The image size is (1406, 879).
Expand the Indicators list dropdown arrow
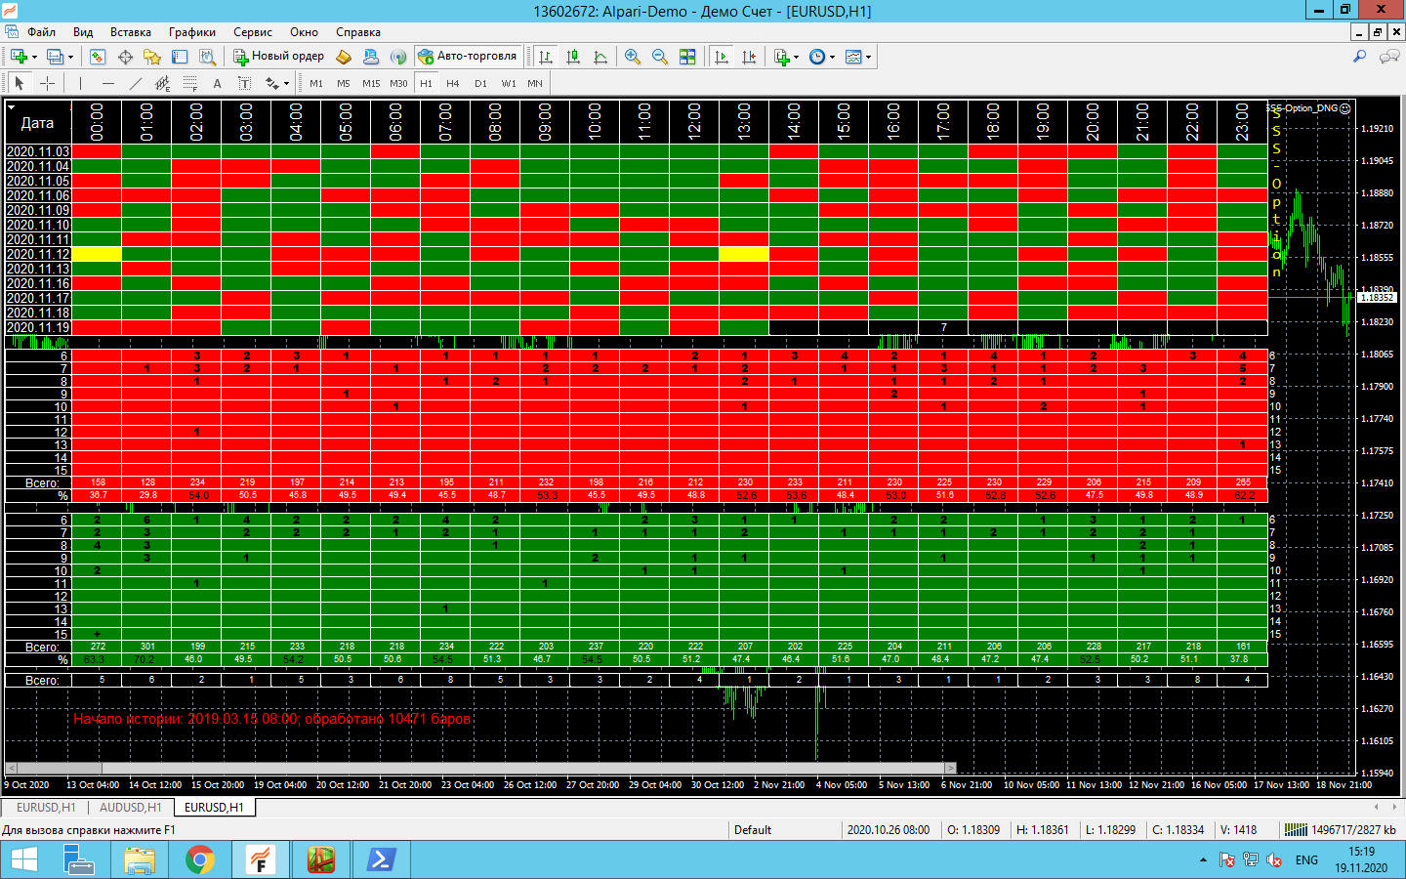(x=797, y=57)
